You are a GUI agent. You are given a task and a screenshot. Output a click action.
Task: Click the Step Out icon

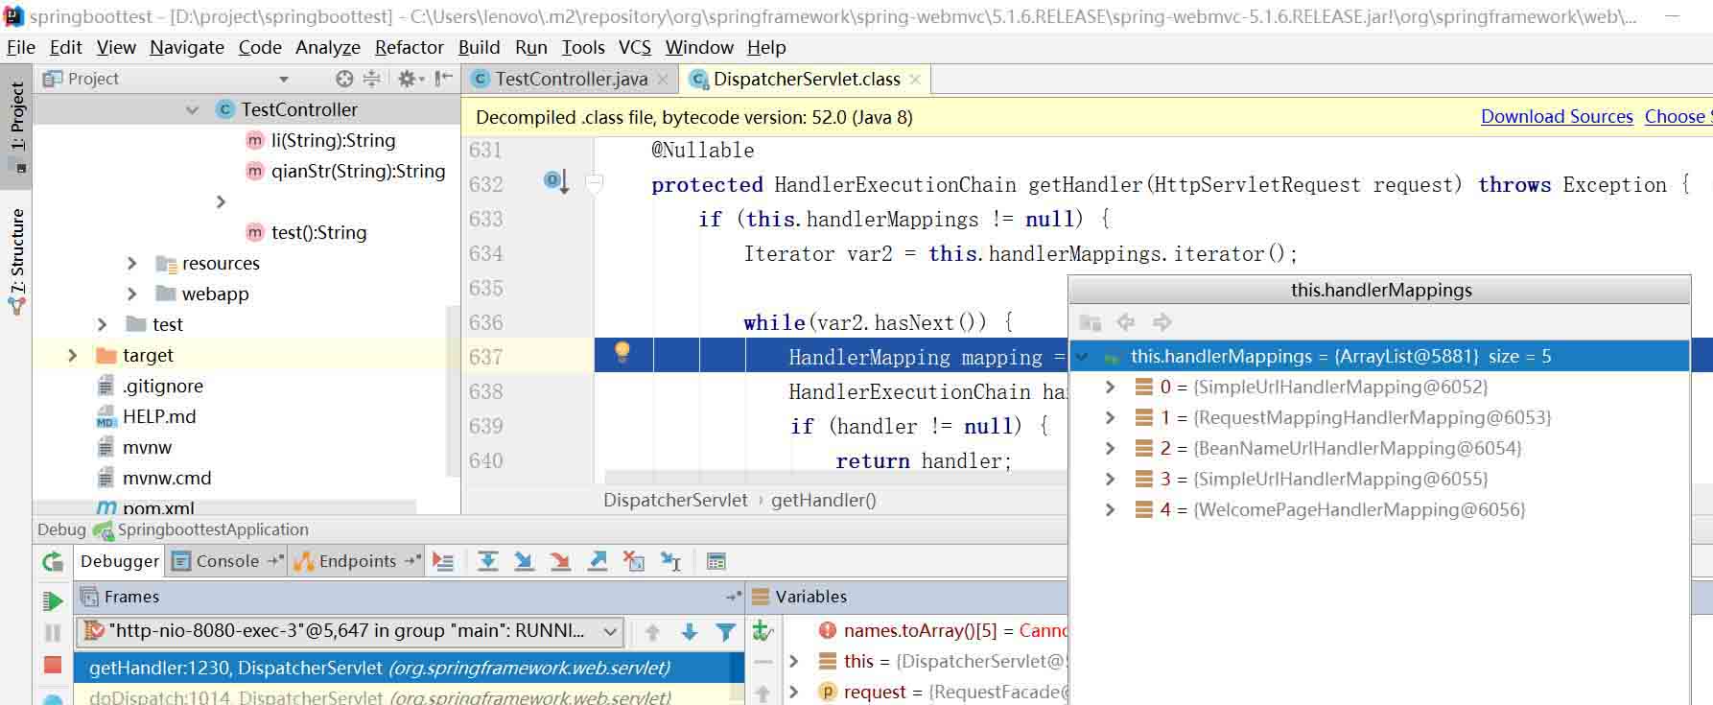click(597, 562)
